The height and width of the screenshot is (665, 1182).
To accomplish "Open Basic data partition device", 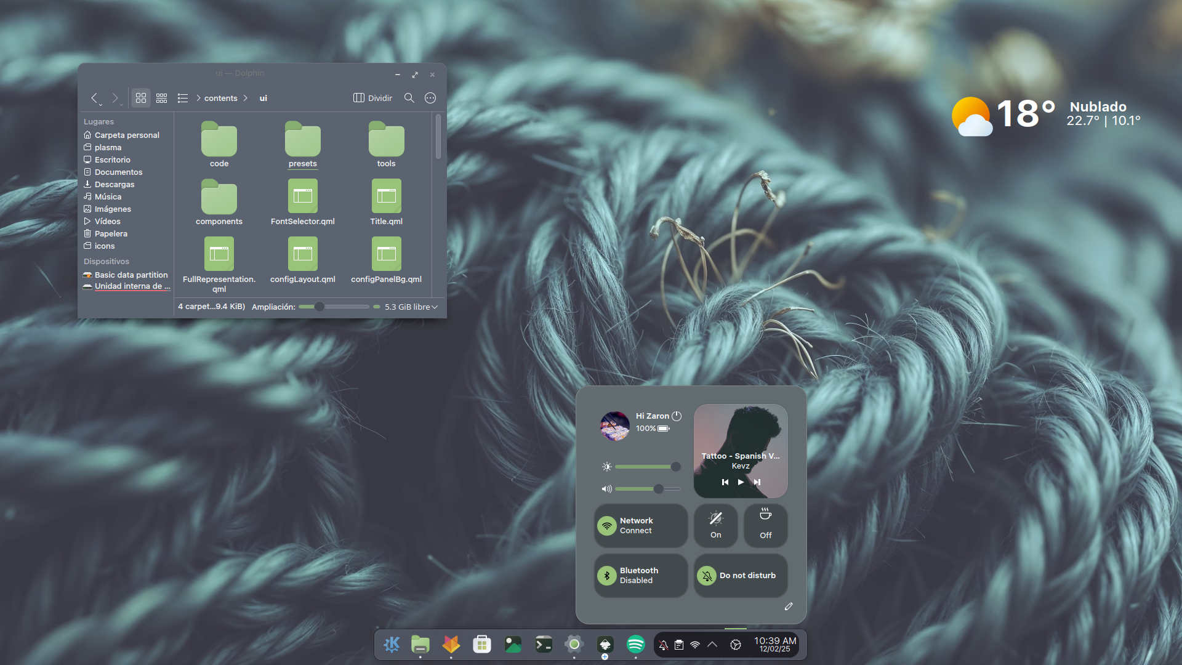I will [126, 275].
